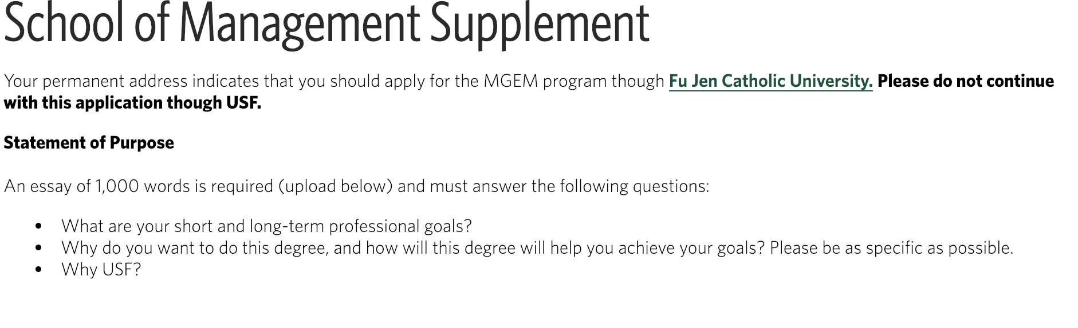This screenshot has height=328, width=1078.
Task: Click the 'An essay of 1,000 words' paragraph
Action: pos(356,186)
